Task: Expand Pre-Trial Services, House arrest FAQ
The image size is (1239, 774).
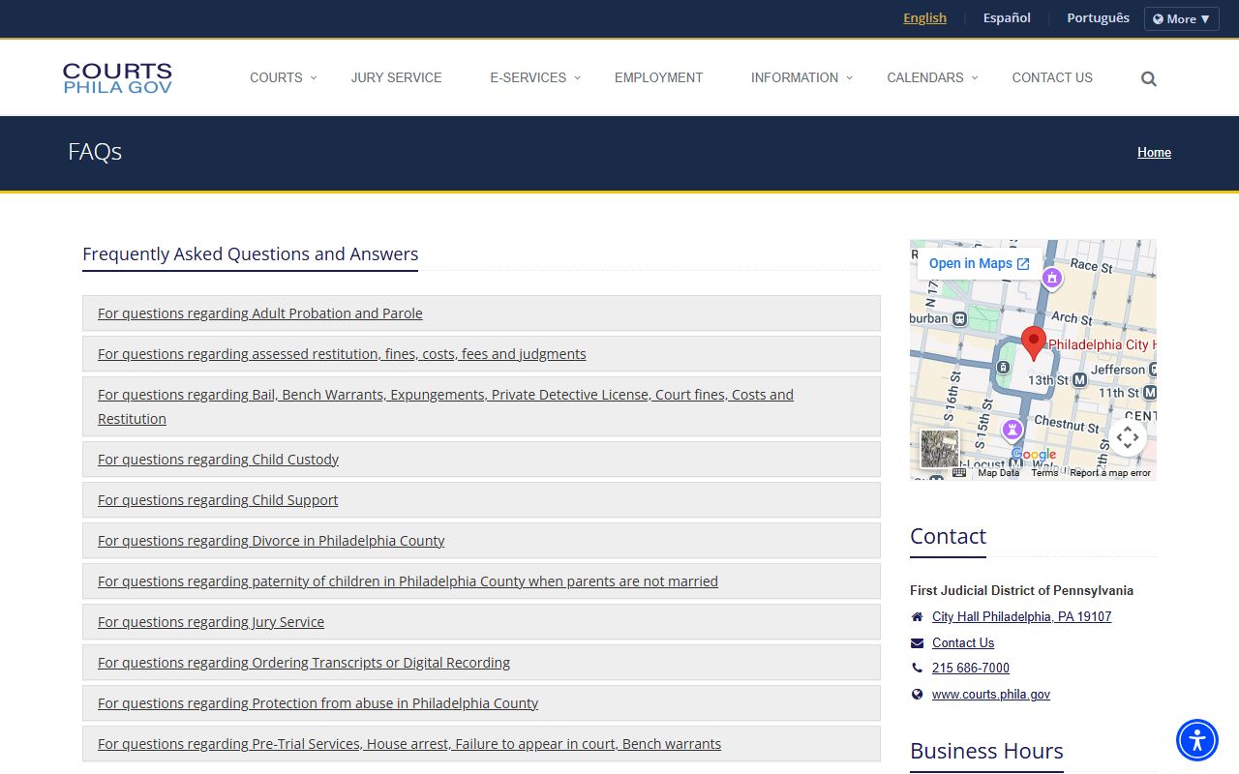Action: coord(481,744)
